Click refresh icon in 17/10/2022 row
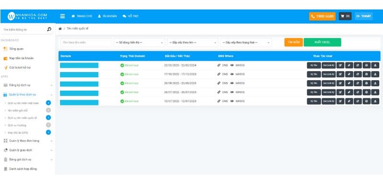 358,74
